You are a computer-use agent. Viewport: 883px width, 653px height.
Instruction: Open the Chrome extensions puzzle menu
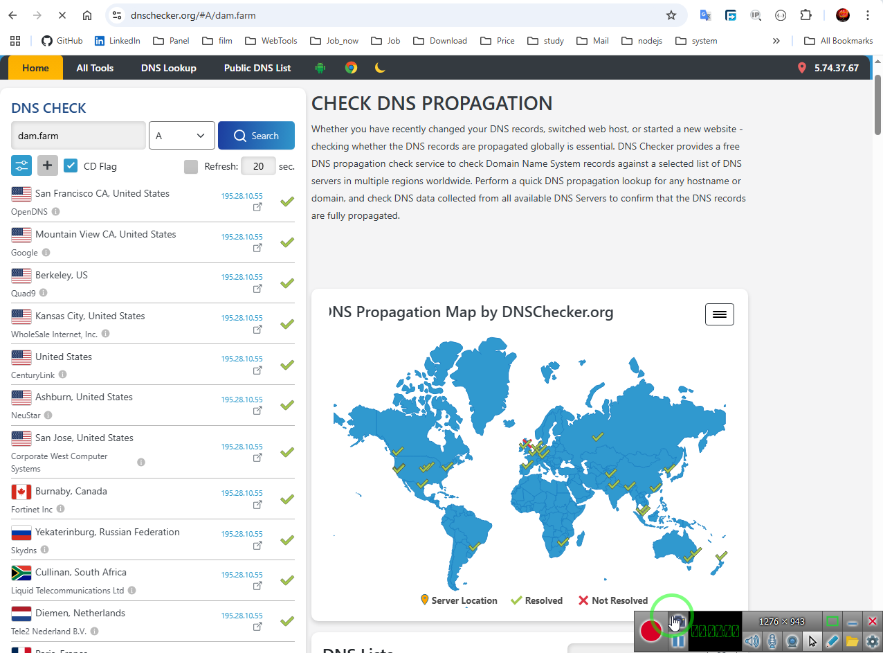805,15
